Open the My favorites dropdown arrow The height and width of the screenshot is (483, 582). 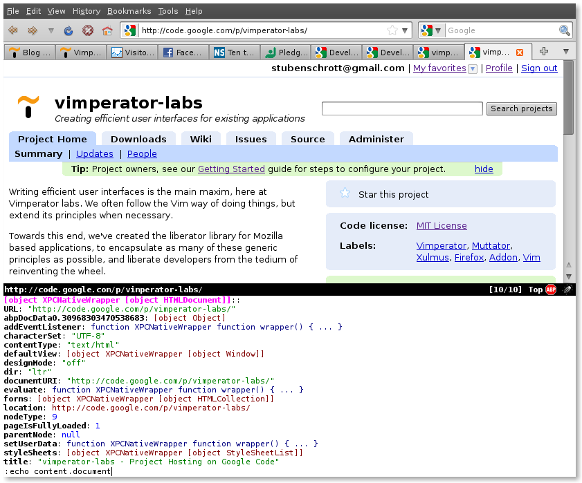[473, 68]
